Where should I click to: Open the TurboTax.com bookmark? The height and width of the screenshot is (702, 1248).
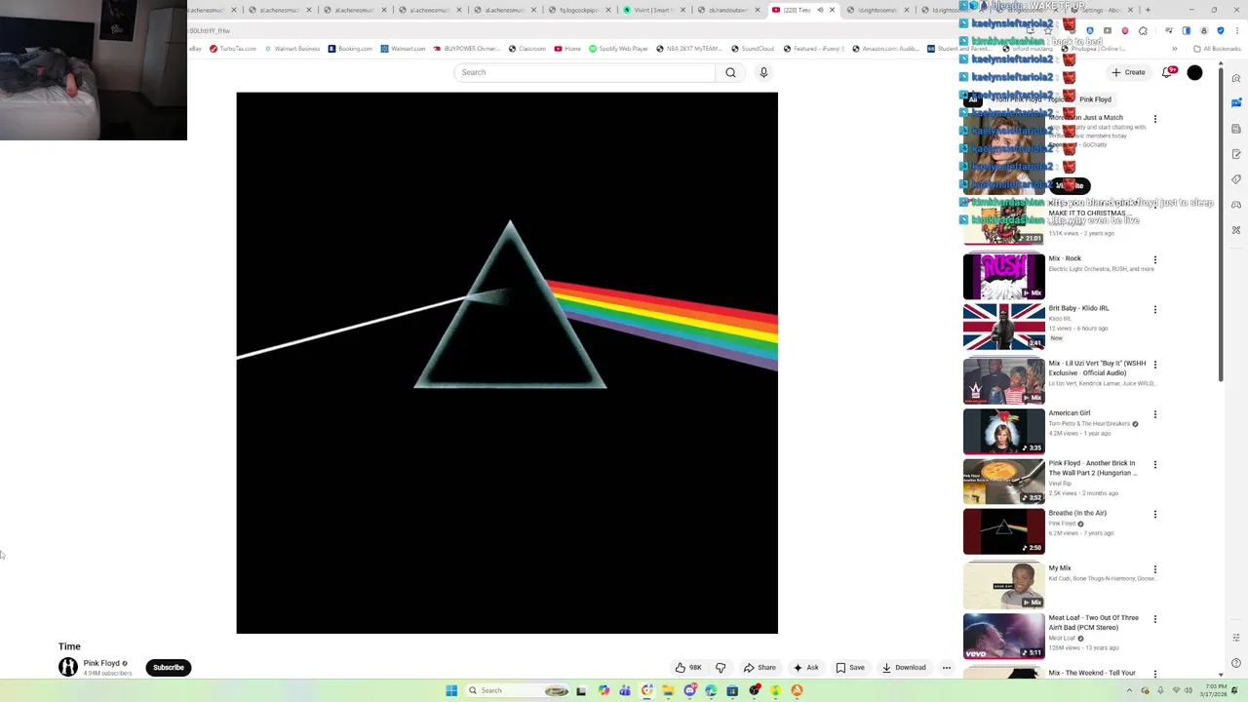pyautogui.click(x=232, y=49)
